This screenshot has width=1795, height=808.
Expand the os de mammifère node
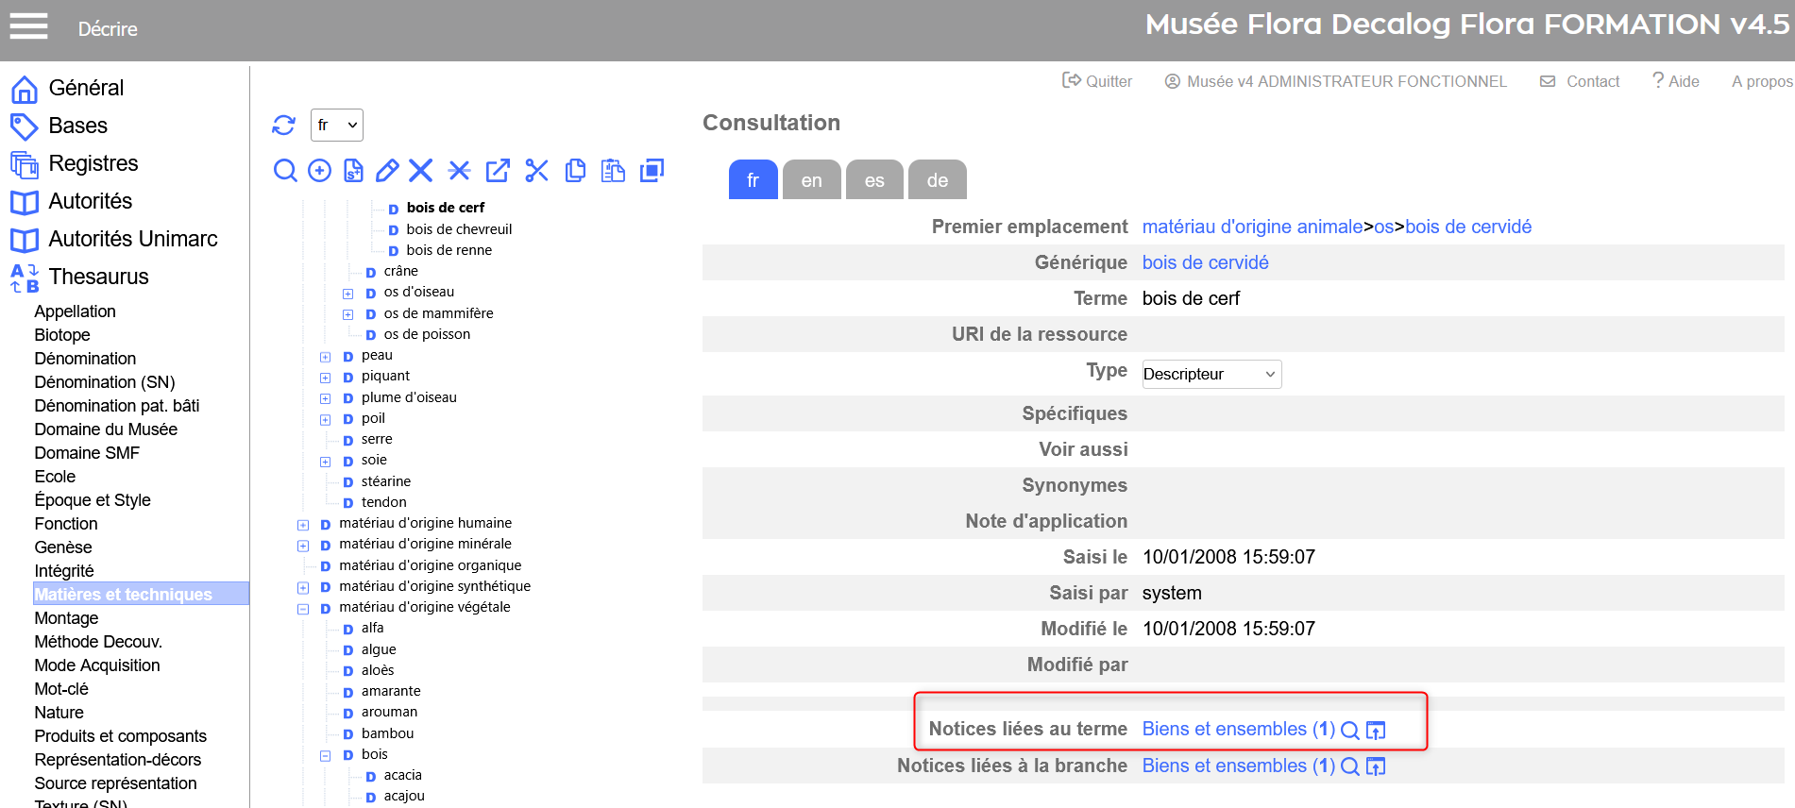click(x=347, y=314)
